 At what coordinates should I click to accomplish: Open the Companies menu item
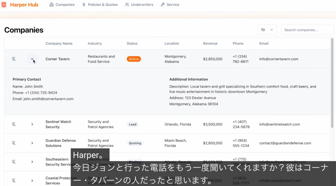tap(62, 5)
